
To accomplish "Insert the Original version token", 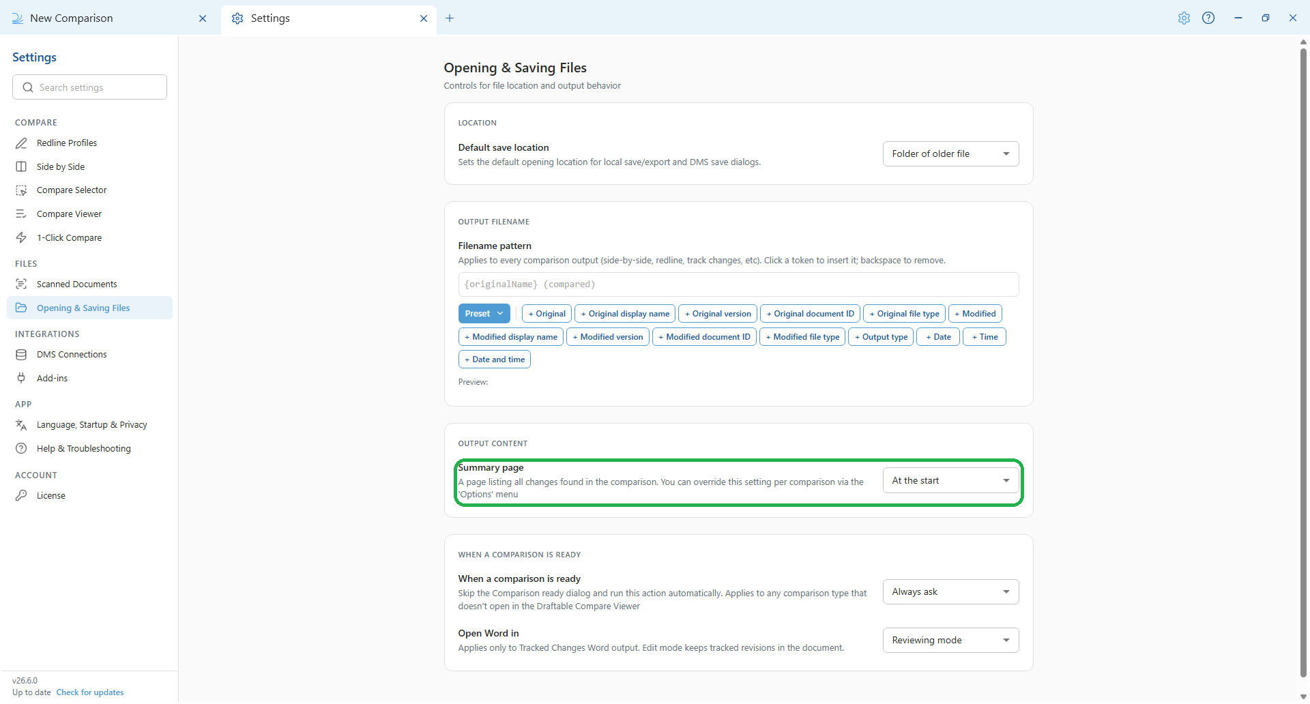I will [718, 314].
